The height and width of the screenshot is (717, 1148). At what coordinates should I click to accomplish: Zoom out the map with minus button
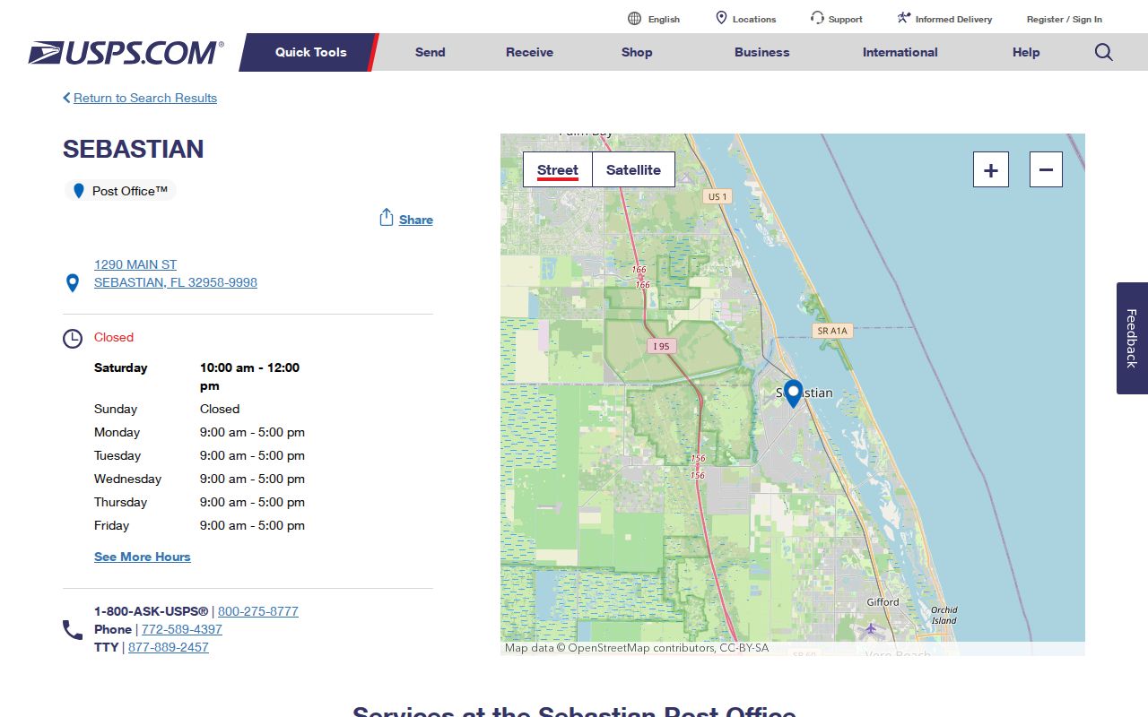(x=1046, y=169)
